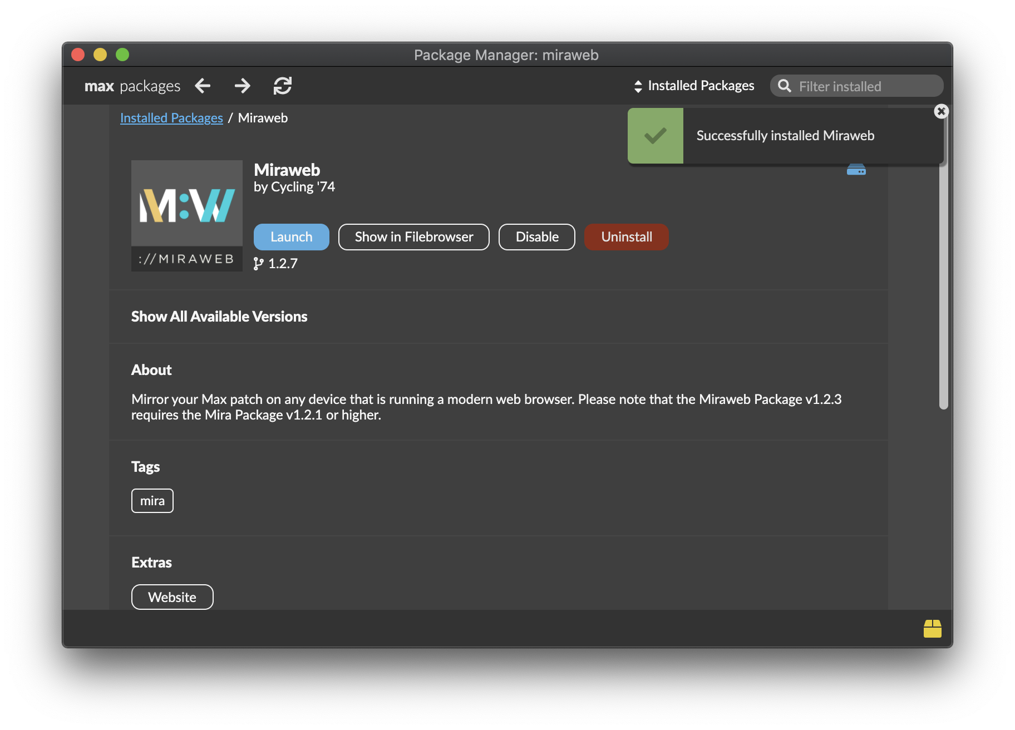Dismiss the success notification
The height and width of the screenshot is (730, 1015).
[941, 111]
